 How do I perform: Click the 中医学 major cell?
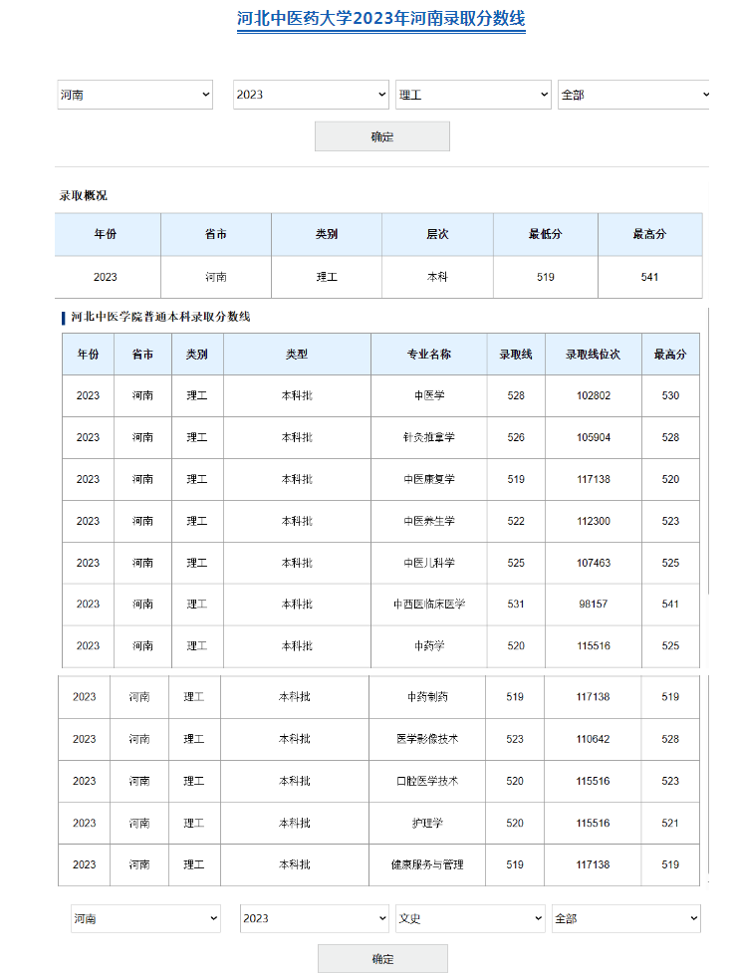[x=429, y=396]
